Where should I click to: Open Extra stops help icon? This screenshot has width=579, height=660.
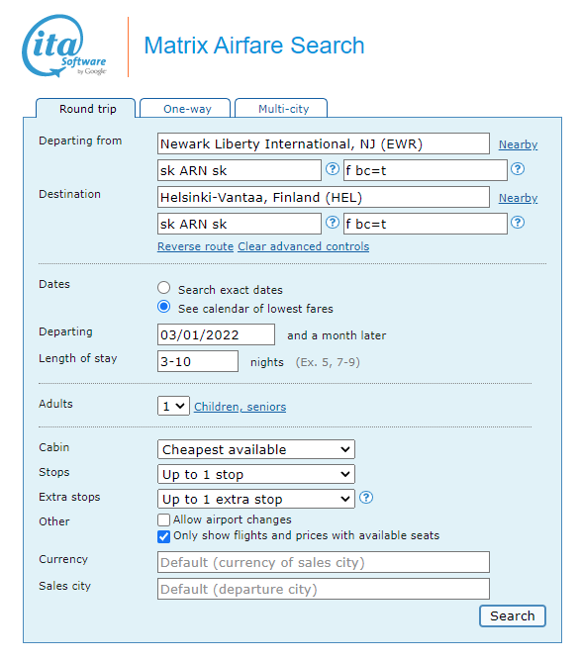pos(366,498)
